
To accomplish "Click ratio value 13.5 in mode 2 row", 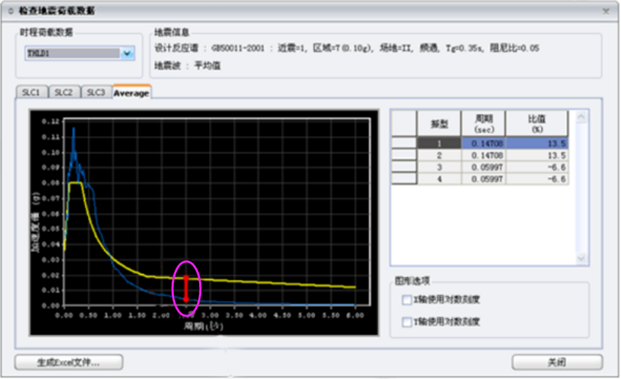I will pyautogui.click(x=537, y=155).
